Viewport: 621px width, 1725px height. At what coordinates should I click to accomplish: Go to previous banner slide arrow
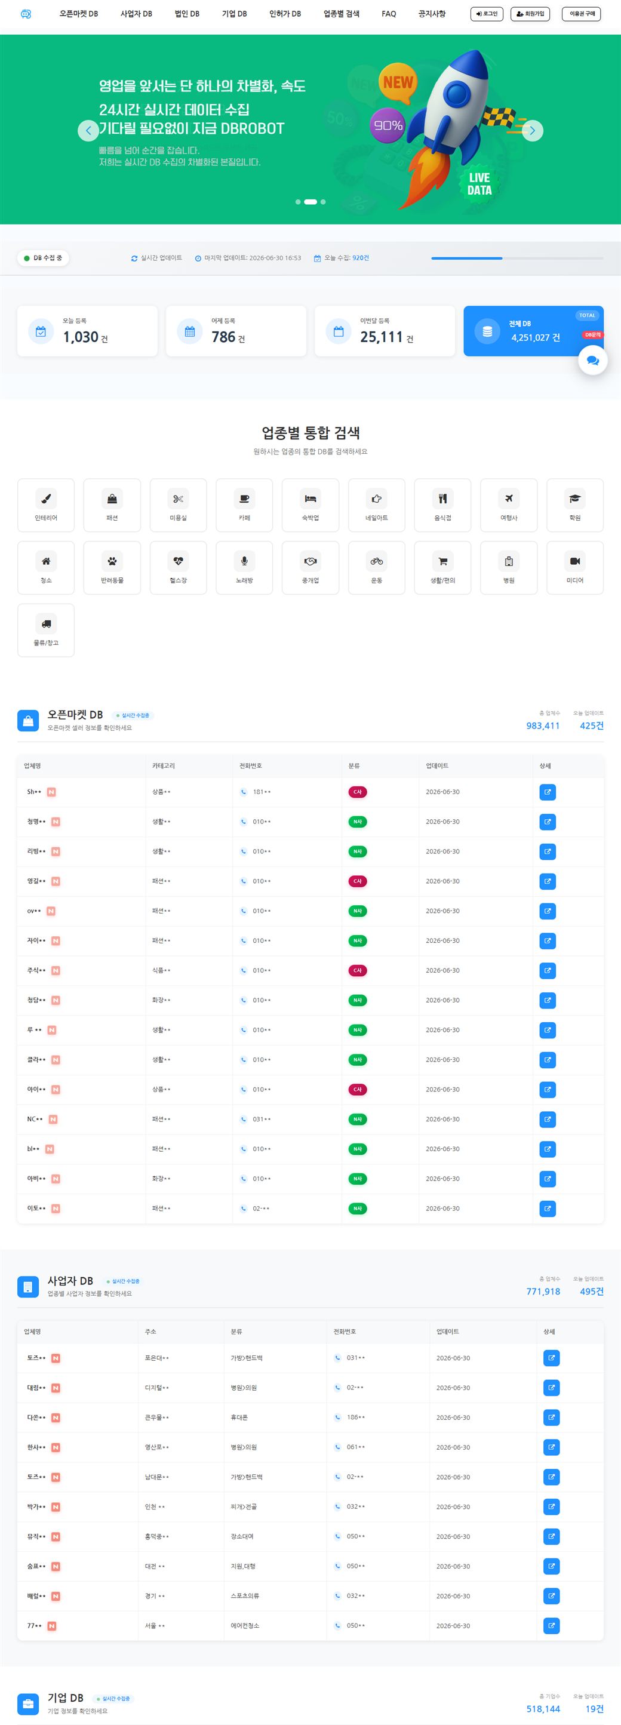(x=88, y=130)
